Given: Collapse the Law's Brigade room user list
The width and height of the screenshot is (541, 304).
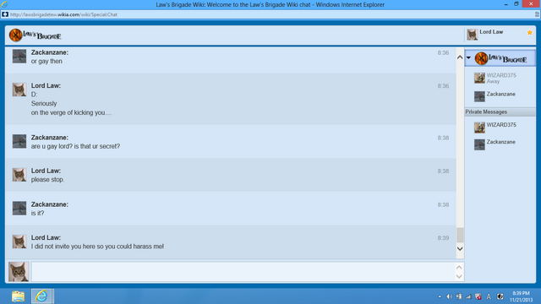Looking at the screenshot, I should 468,57.
